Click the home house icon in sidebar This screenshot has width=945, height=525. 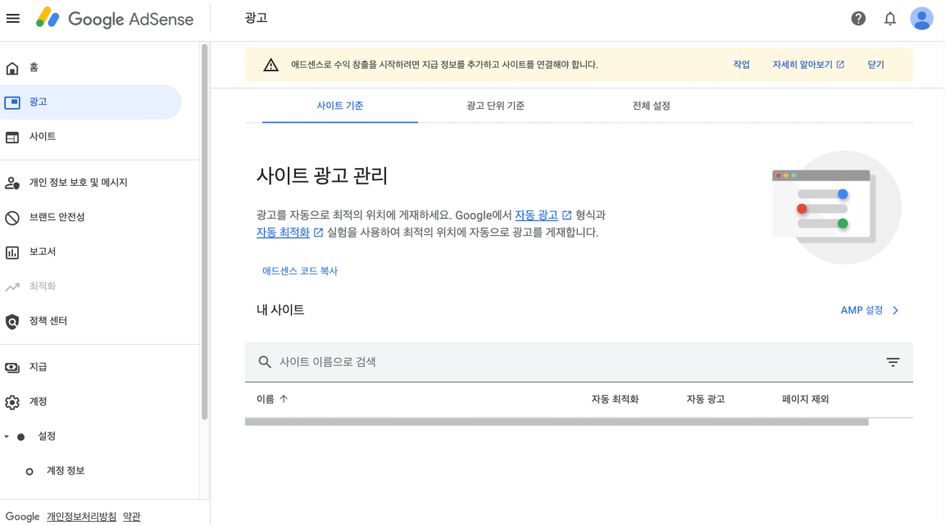point(12,68)
